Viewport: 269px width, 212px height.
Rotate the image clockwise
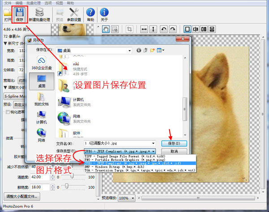173,29
